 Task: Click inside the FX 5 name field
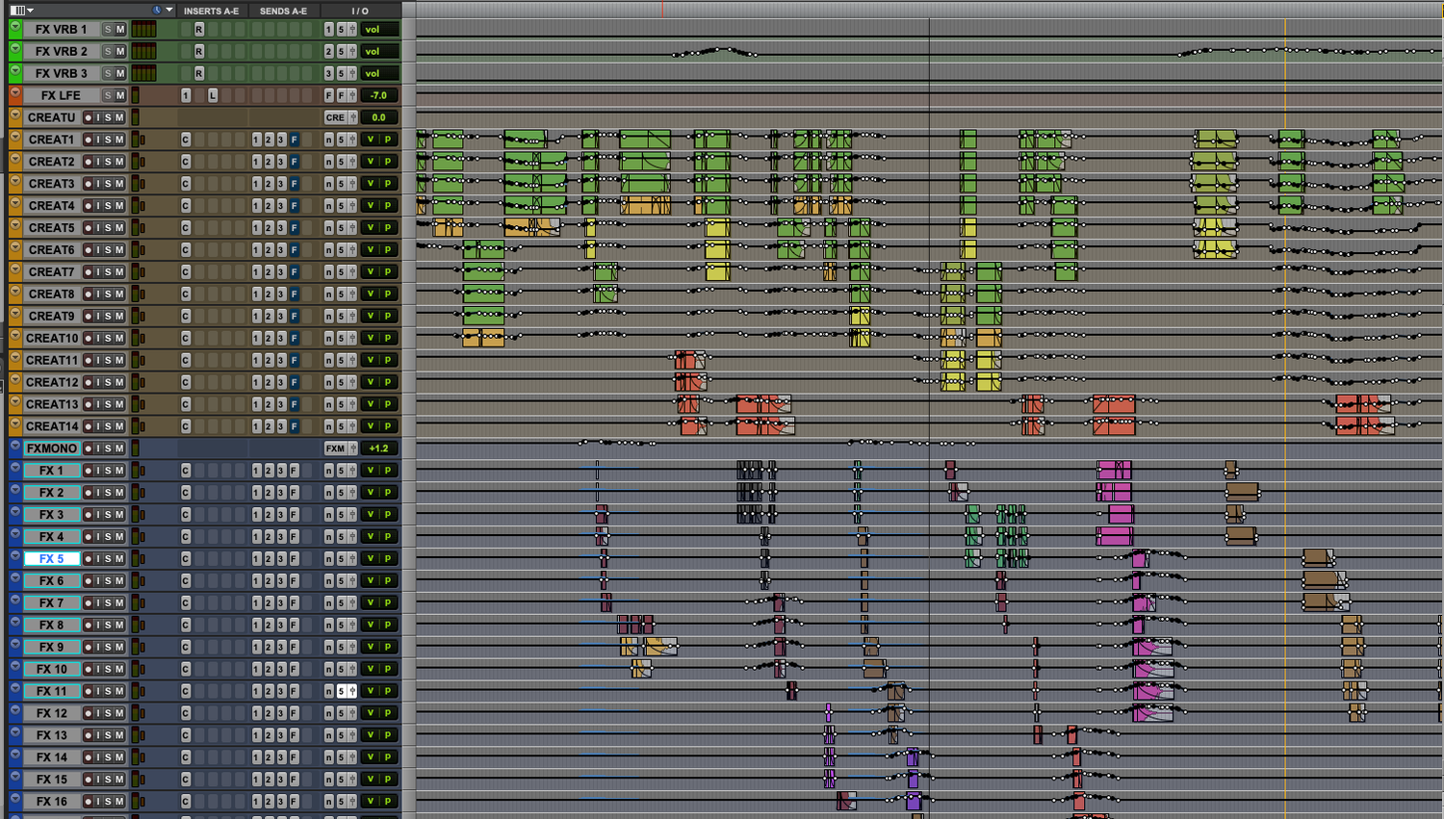pyautogui.click(x=53, y=558)
